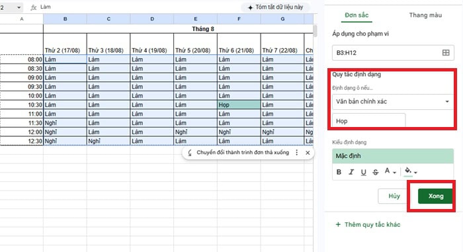Click Chuyển đổi thành trình đơn thả xuống
Image resolution: width=463 pixels, height=252 pixels.
(x=243, y=152)
